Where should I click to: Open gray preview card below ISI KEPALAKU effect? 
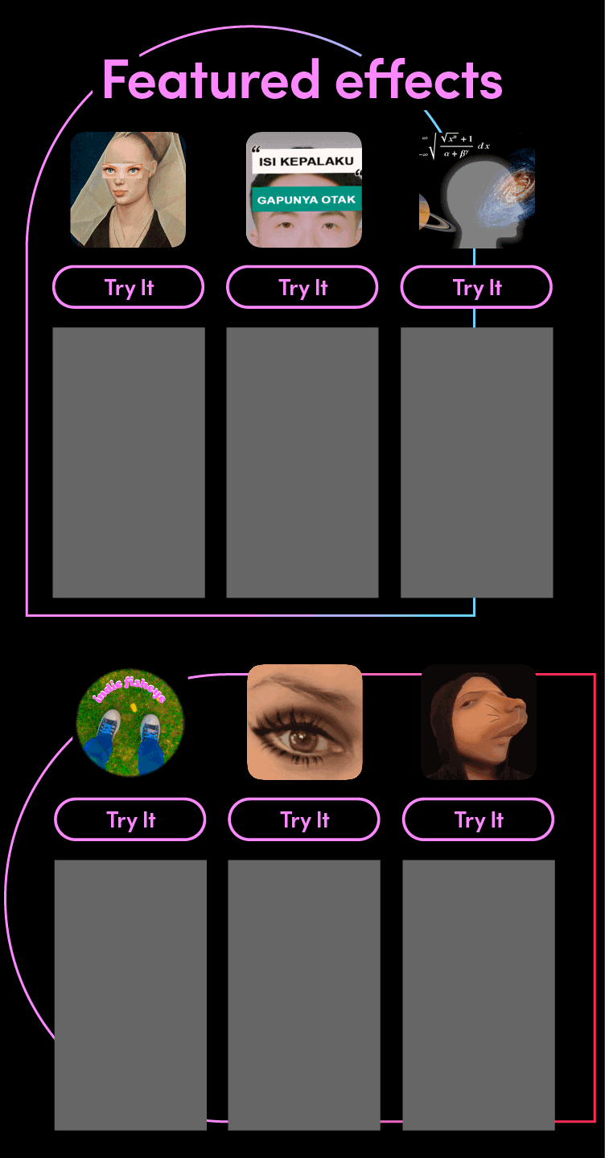[302, 462]
